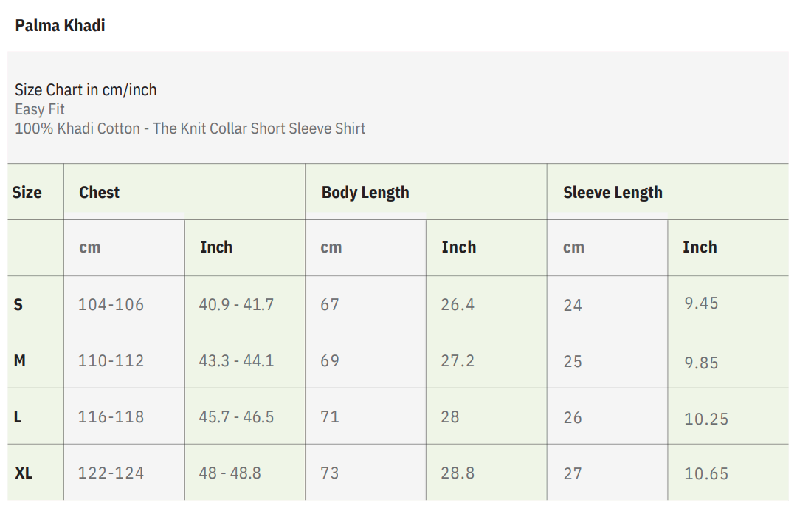Screen dimensions: 797x511
Task: Select the L size row label
Action: [18, 416]
